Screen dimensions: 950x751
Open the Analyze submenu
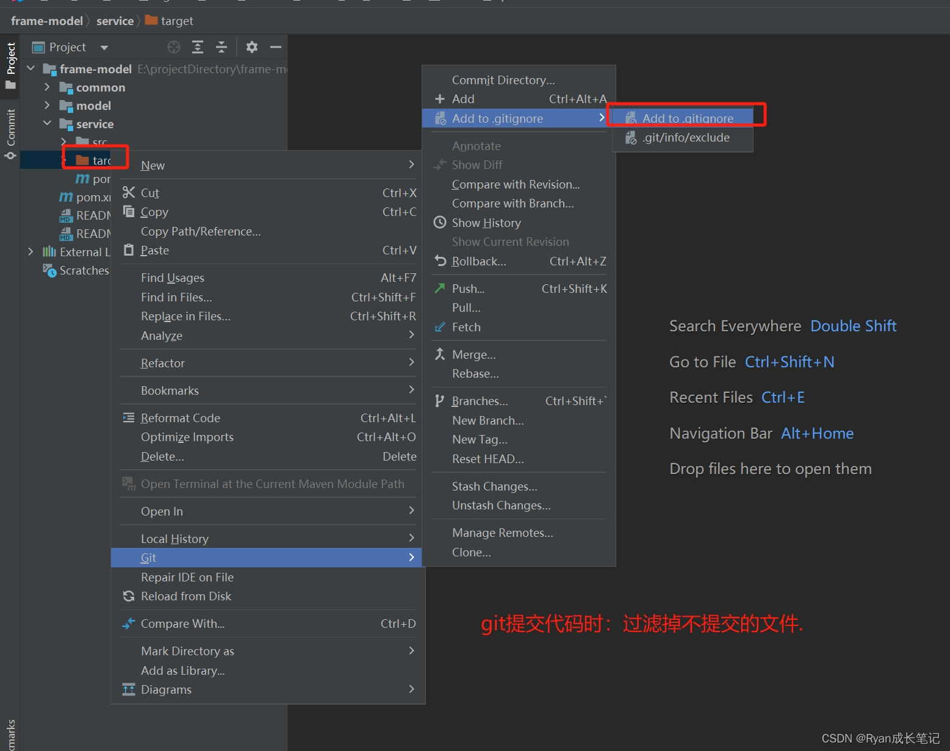[268, 336]
